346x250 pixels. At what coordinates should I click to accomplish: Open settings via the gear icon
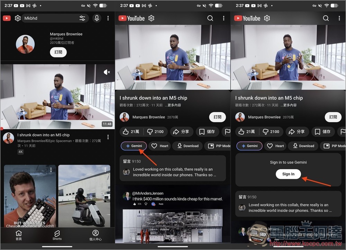click(151, 18)
